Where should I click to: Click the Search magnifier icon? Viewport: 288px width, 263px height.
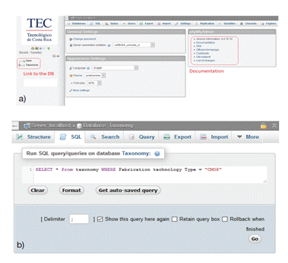93,137
